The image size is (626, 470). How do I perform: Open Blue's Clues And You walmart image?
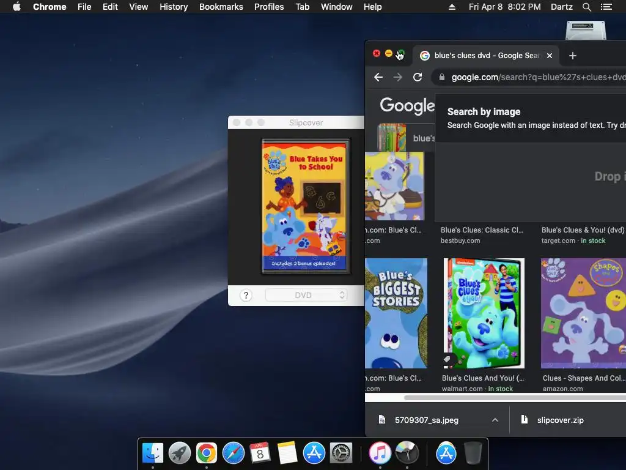[x=484, y=313]
